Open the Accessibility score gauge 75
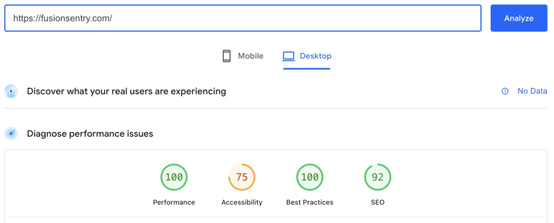This screenshot has height=223, width=554. point(242,177)
